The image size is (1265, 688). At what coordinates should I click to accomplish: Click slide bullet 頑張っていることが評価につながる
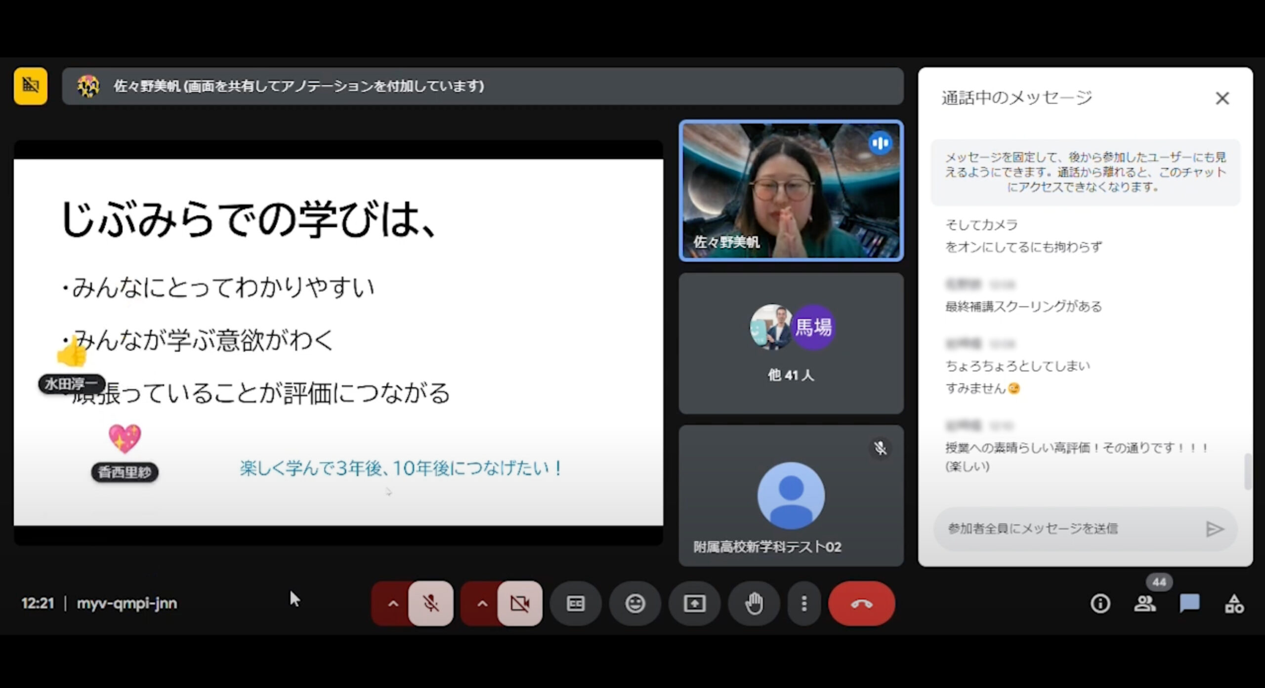coord(255,393)
